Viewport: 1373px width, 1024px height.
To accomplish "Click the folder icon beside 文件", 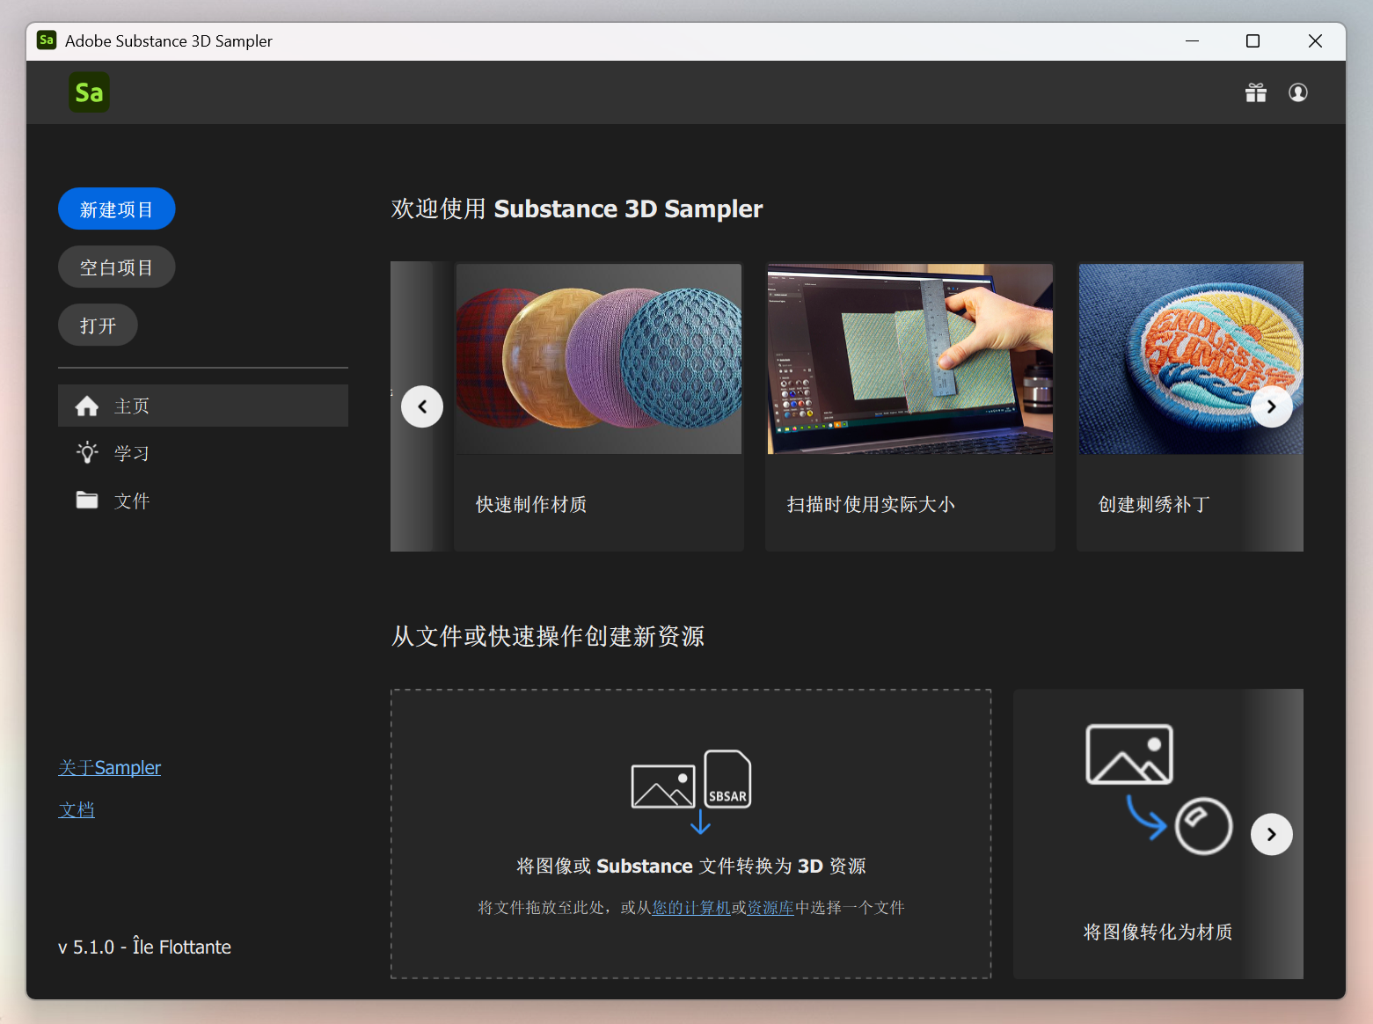I will click(87, 501).
